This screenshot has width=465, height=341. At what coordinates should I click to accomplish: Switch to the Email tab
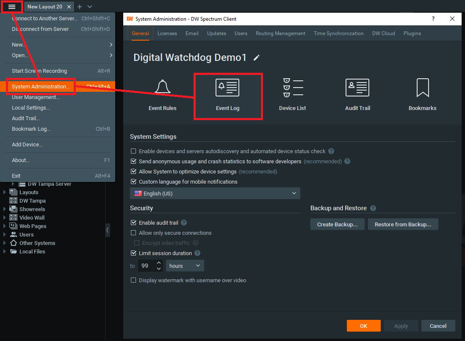click(x=192, y=33)
